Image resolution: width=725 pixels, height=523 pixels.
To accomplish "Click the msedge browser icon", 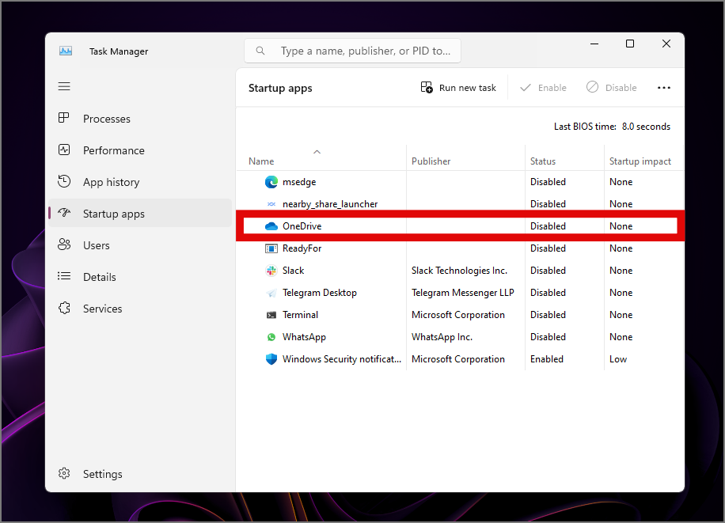I will point(271,182).
